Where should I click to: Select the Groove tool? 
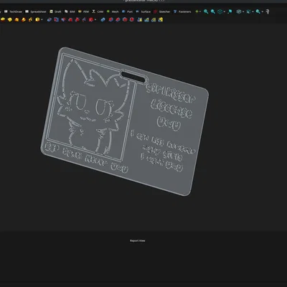tap(63, 19)
